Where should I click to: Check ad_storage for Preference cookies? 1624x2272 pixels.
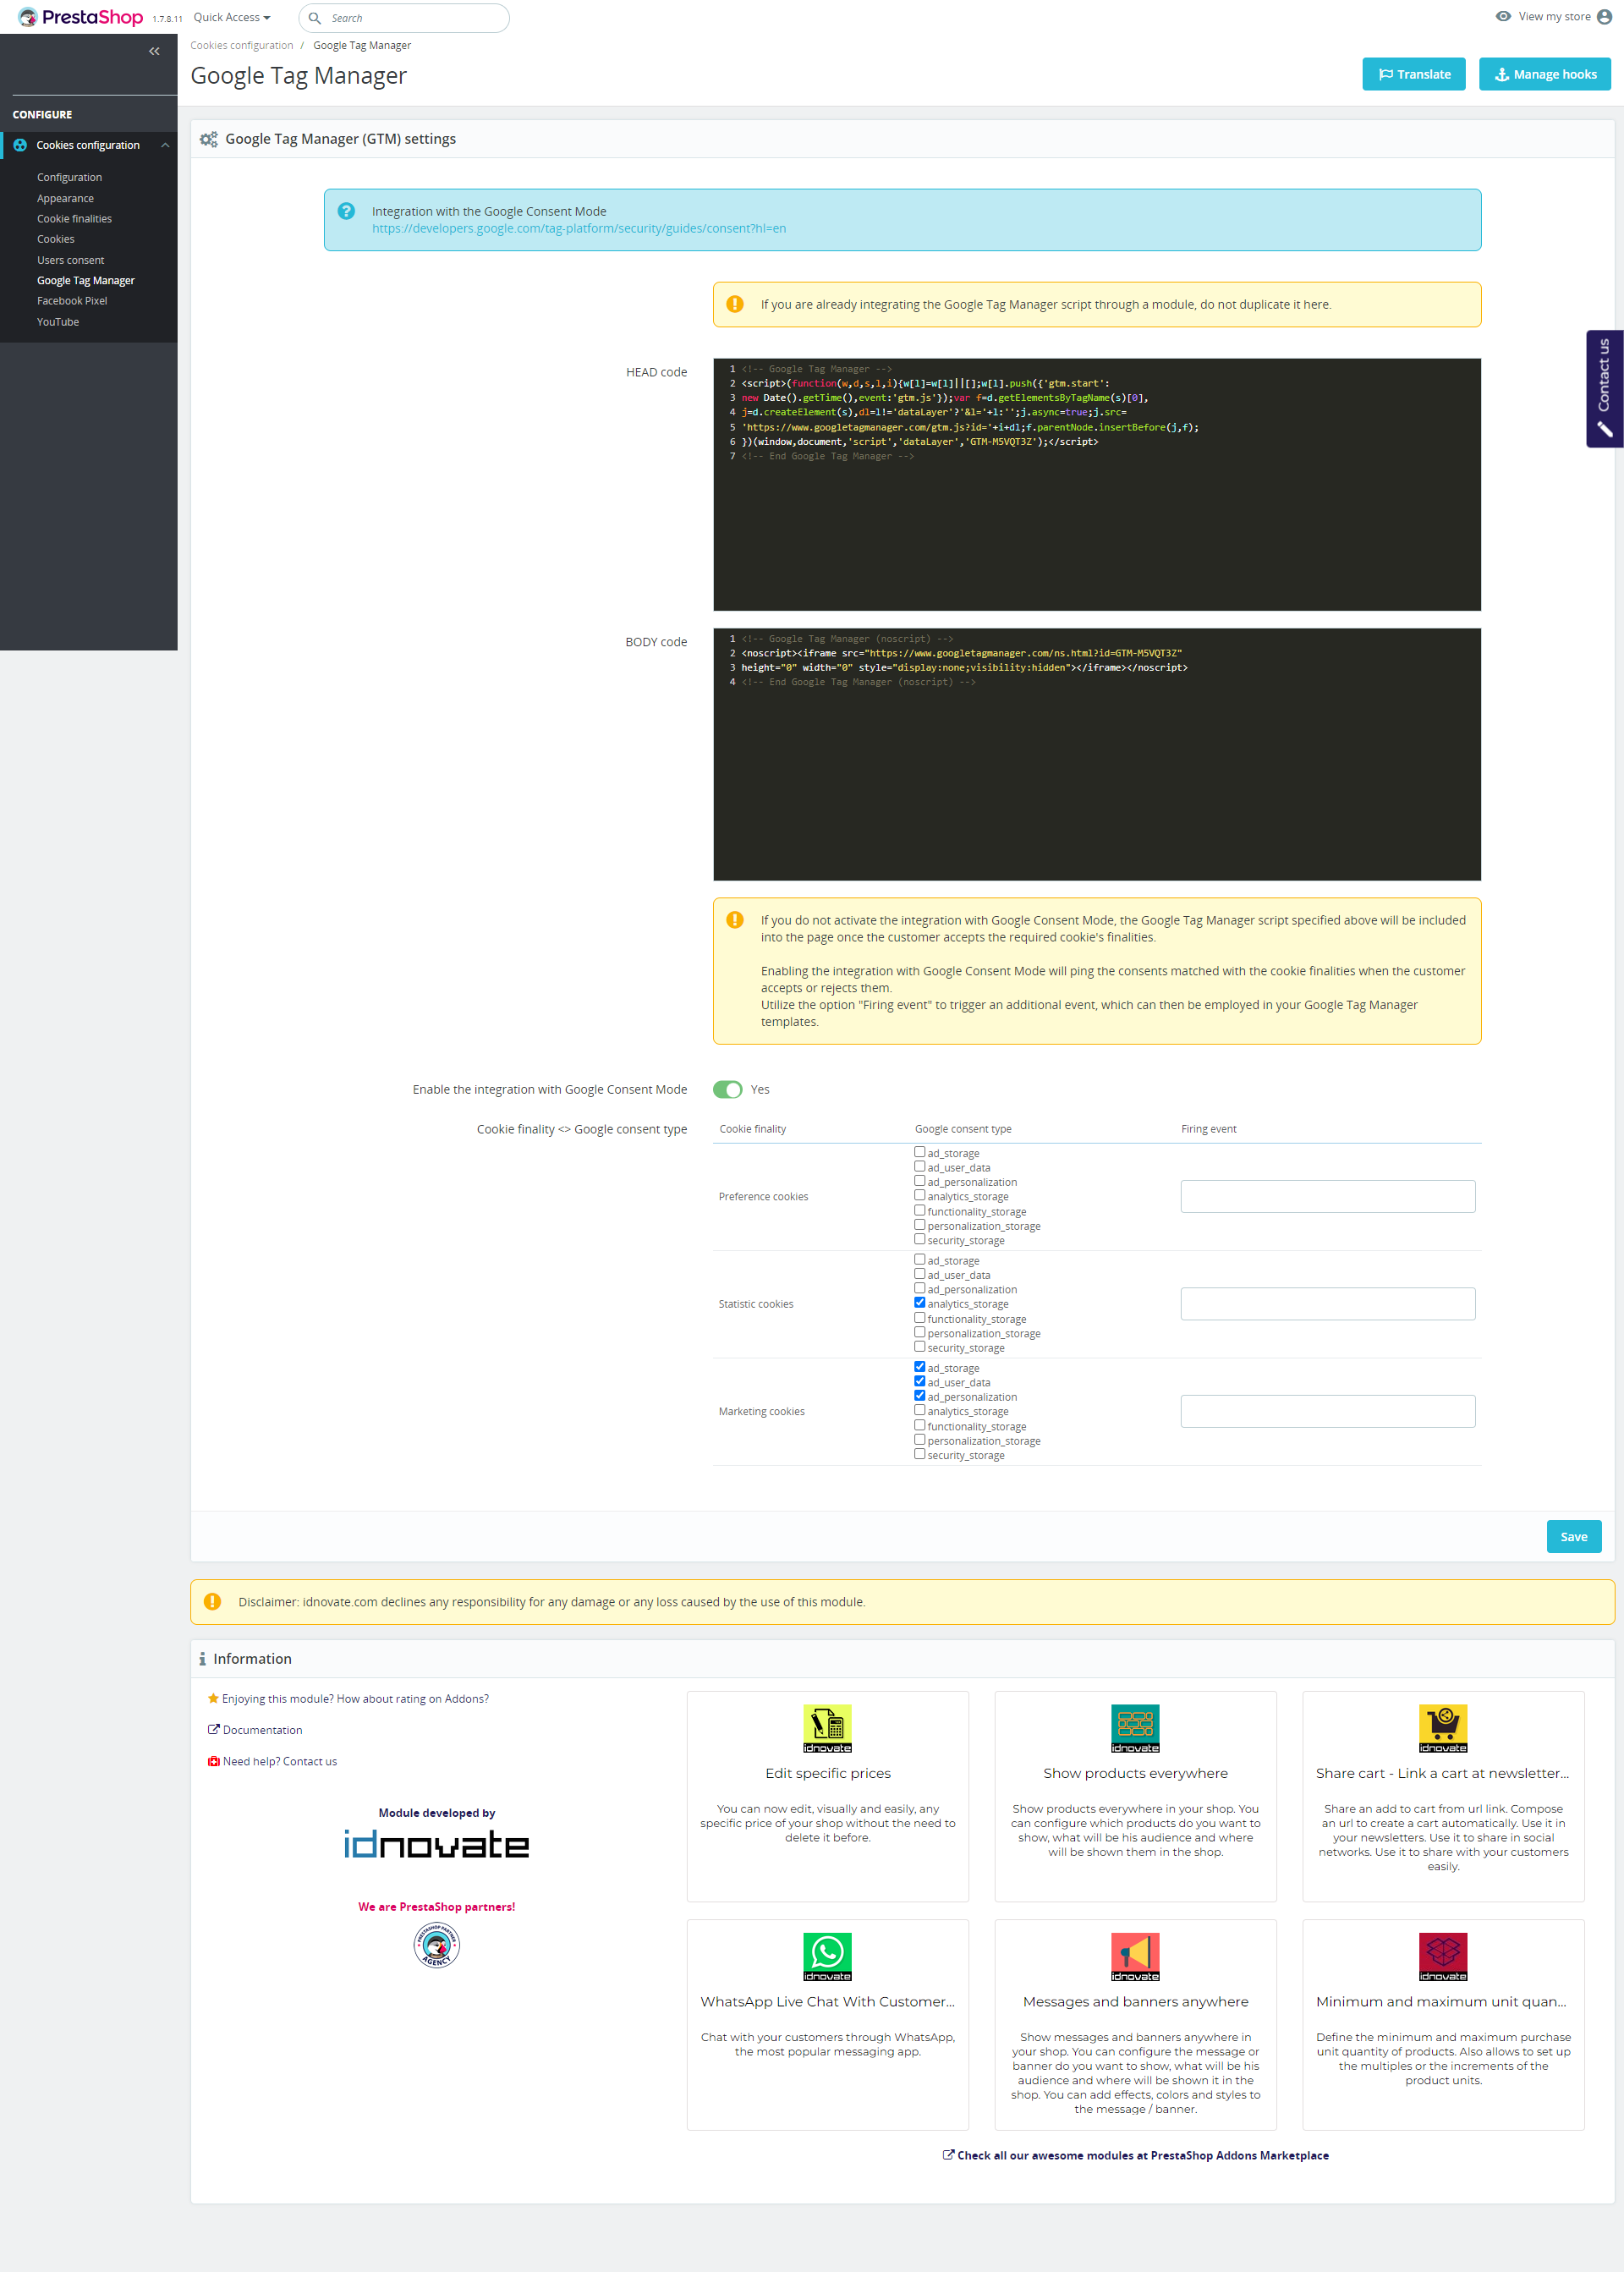[x=919, y=1152]
